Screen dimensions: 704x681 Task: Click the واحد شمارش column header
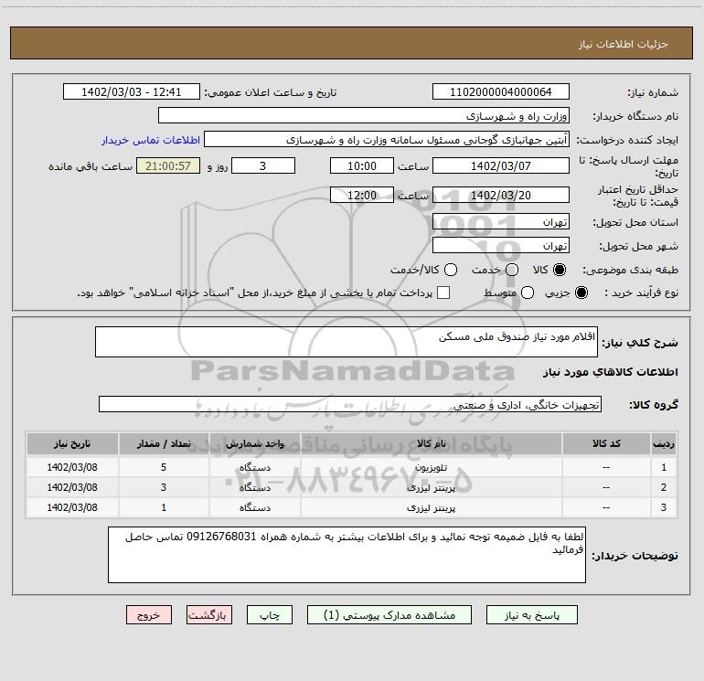pos(254,444)
